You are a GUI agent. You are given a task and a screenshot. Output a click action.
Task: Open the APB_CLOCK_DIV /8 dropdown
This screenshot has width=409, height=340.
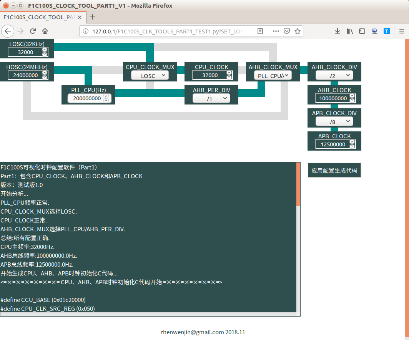(334, 121)
